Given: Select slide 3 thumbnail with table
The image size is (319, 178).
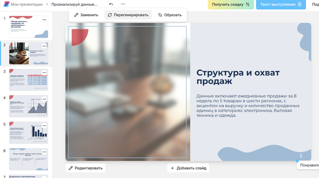Looking at the screenshot, I should pyautogui.click(x=28, y=80).
